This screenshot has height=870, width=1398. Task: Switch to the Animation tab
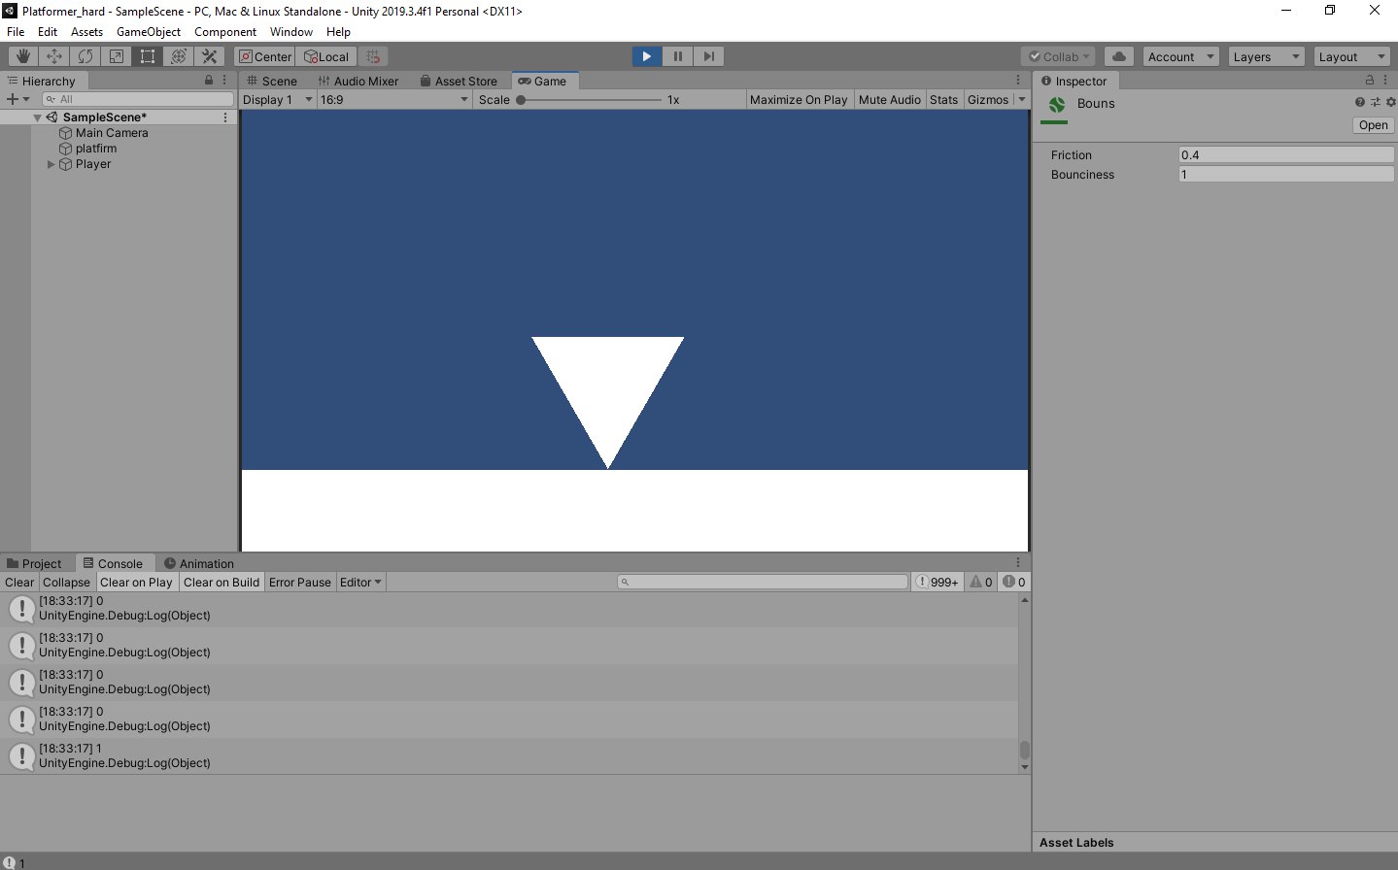[199, 563]
